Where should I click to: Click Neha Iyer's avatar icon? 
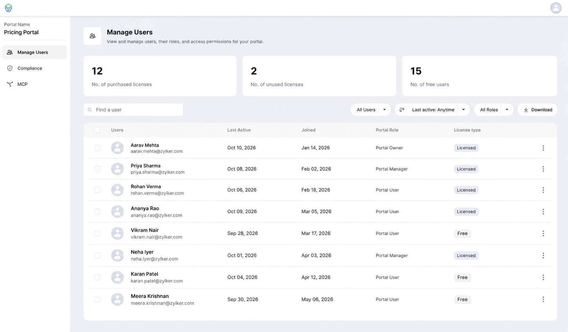point(117,255)
